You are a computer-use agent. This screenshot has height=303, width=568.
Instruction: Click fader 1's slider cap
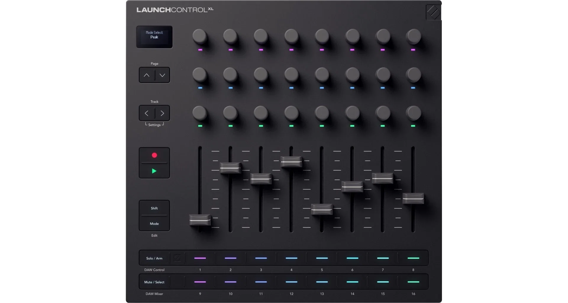click(x=200, y=220)
